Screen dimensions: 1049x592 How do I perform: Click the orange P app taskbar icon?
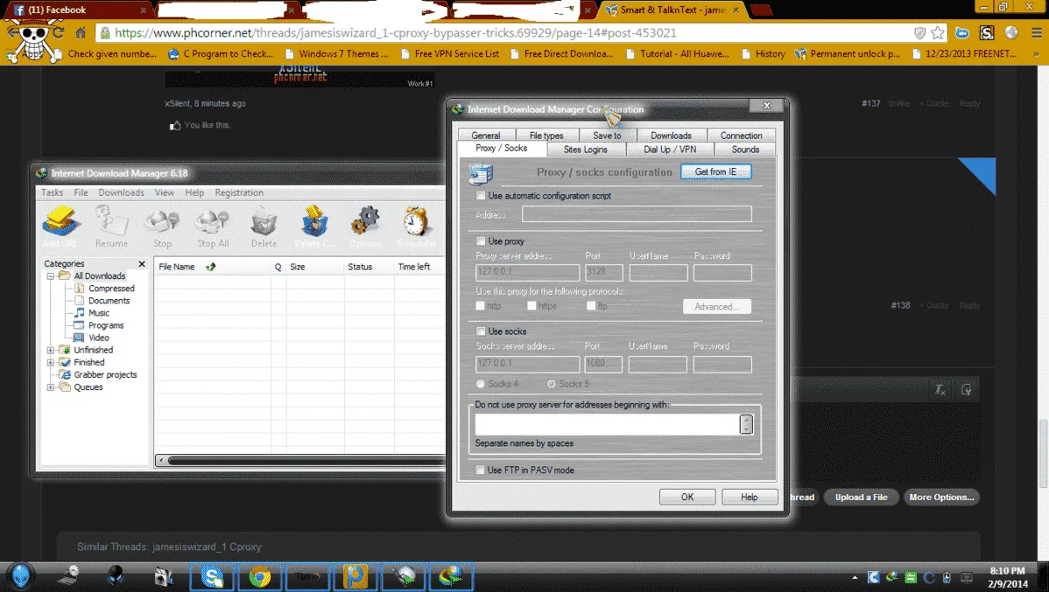[x=356, y=576]
